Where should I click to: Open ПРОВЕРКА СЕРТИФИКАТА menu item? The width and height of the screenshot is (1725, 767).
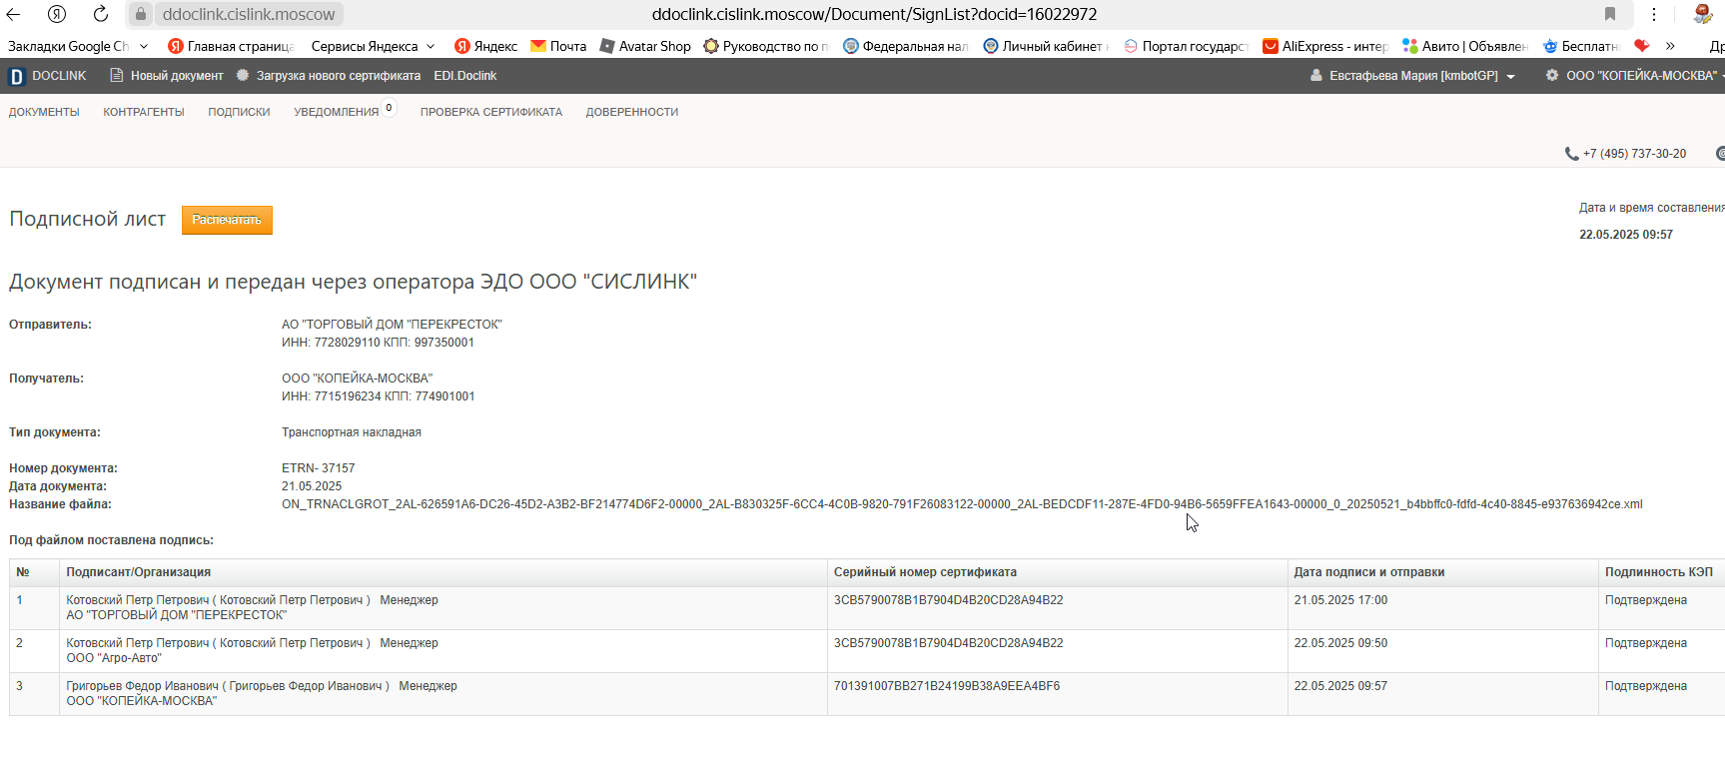(491, 112)
